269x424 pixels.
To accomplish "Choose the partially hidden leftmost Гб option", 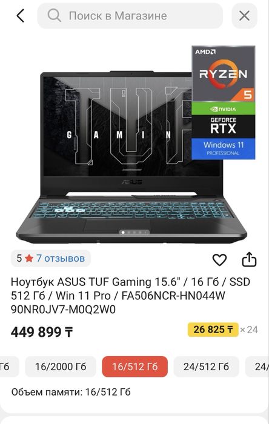I will [x=9, y=366].
